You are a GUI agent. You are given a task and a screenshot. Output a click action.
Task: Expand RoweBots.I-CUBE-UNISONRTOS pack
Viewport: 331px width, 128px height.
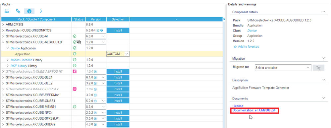coord(3,31)
